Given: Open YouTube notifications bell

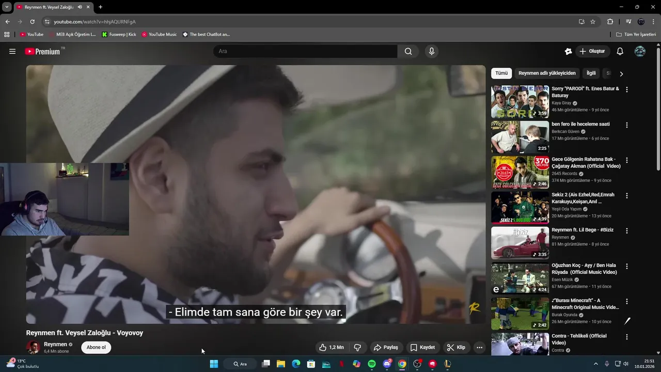Looking at the screenshot, I should tap(620, 51).
